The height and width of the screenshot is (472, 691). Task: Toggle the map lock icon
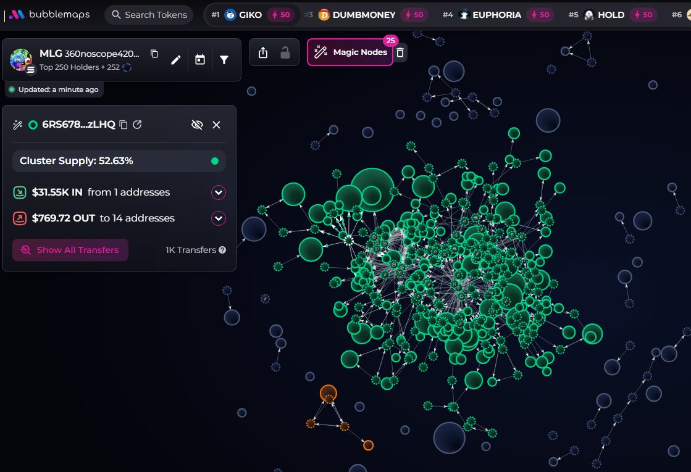click(x=285, y=53)
